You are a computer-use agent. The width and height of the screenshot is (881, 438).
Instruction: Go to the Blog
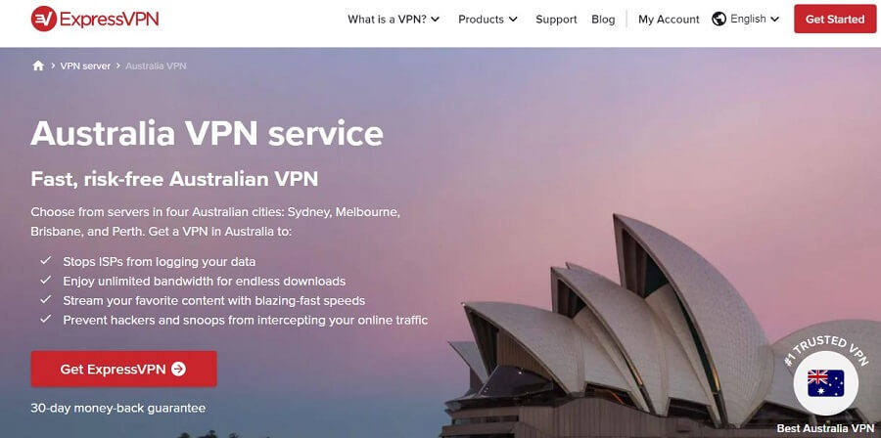point(603,20)
